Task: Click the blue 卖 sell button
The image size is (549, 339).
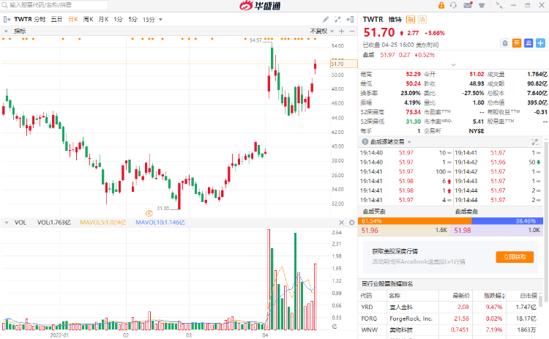Action: pyautogui.click(x=529, y=43)
